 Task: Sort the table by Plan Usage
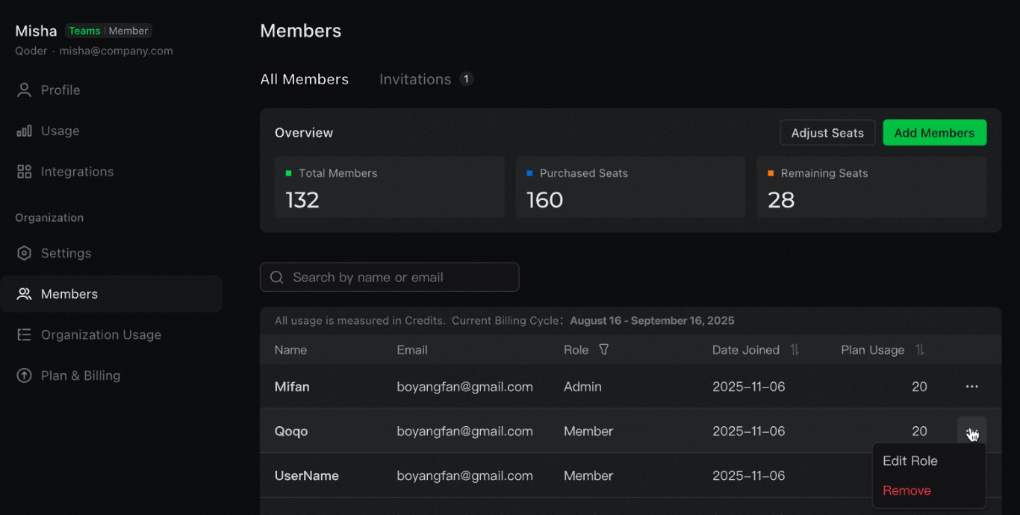click(x=920, y=350)
